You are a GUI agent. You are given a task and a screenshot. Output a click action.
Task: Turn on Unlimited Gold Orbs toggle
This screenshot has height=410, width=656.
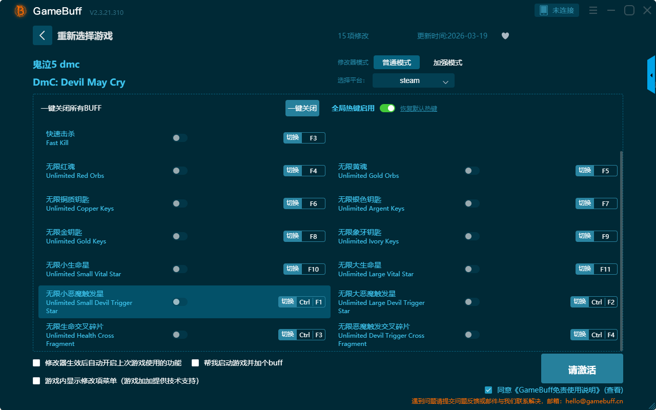(471, 171)
